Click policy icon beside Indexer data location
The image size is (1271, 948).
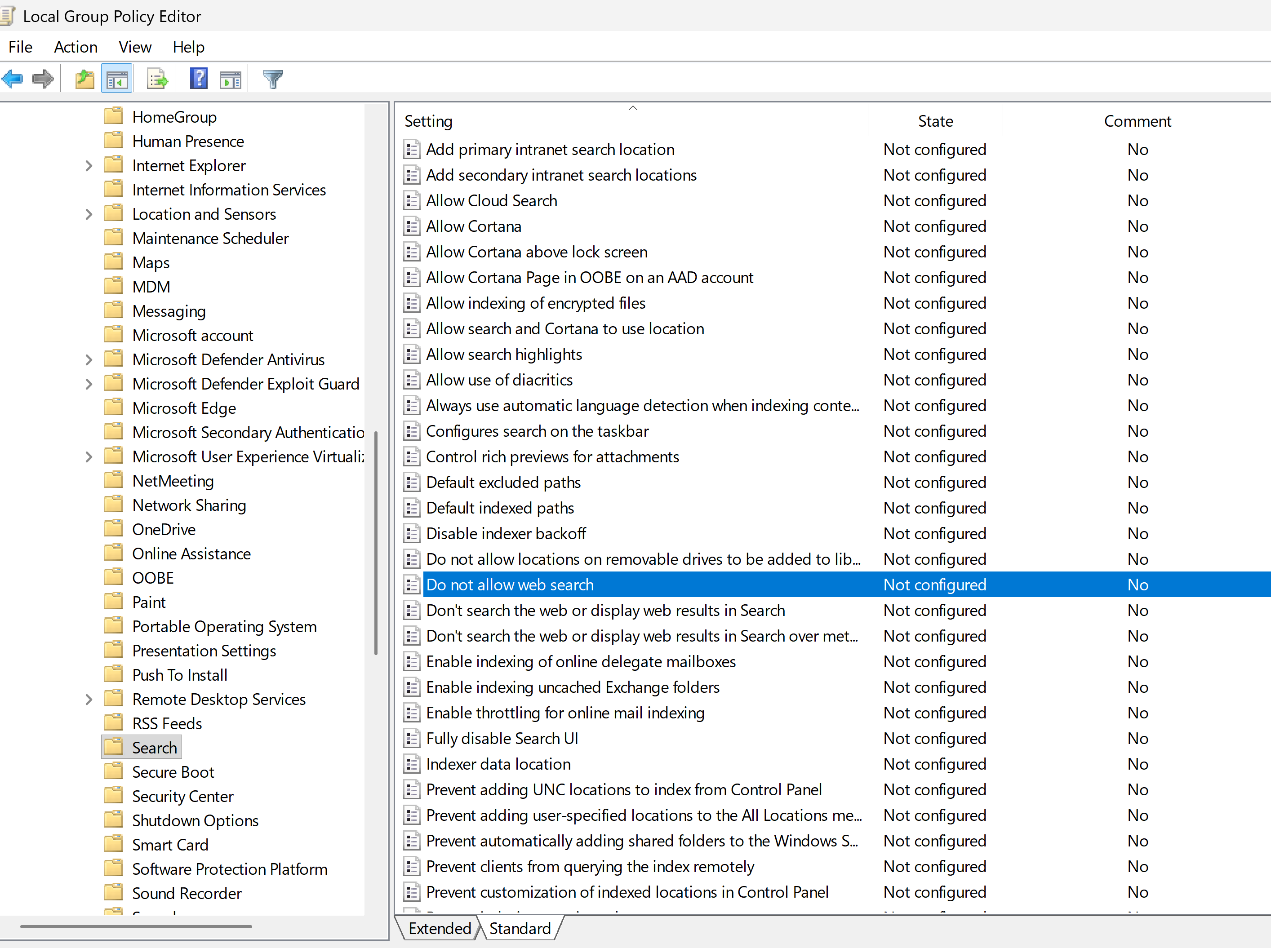[x=412, y=764]
